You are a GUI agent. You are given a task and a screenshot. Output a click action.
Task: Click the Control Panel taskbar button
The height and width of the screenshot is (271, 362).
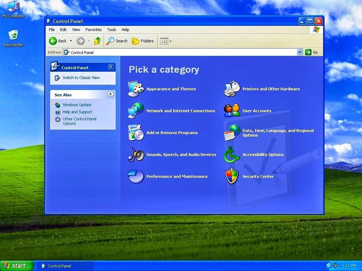click(x=66, y=266)
